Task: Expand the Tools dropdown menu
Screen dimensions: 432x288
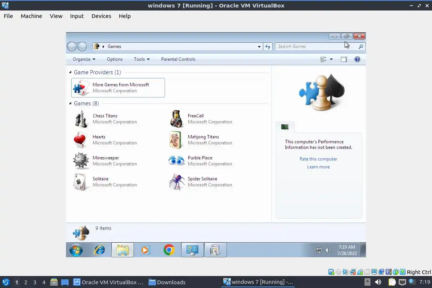Action: point(142,59)
